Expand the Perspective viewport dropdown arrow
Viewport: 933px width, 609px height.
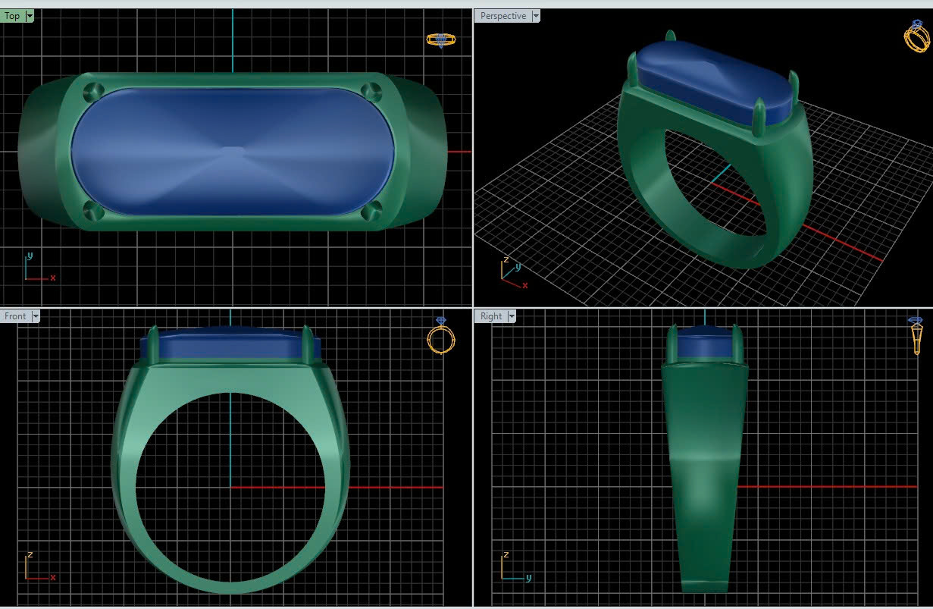[x=536, y=16]
